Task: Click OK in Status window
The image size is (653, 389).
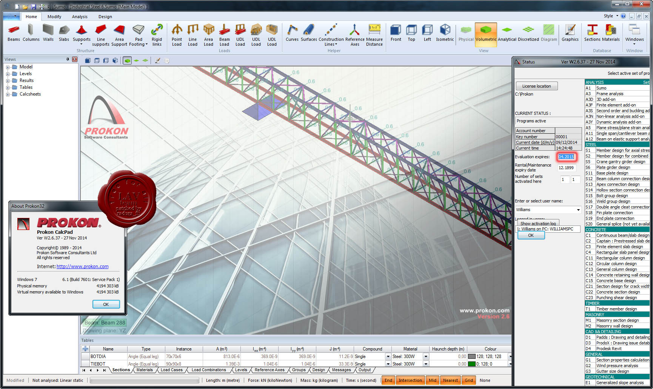Action: pyautogui.click(x=531, y=235)
